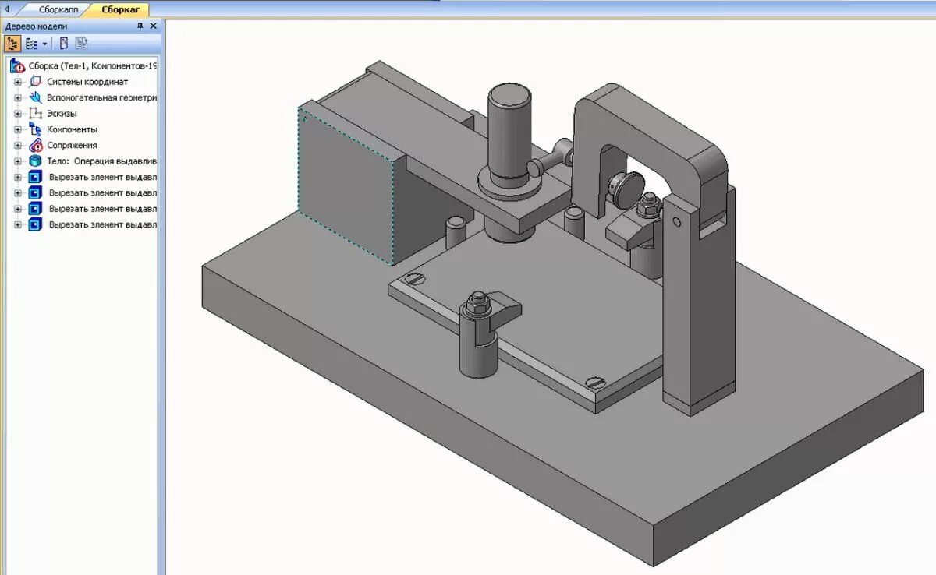Click the Эскизы sketch icon
This screenshot has height=575, width=936.
(x=35, y=114)
